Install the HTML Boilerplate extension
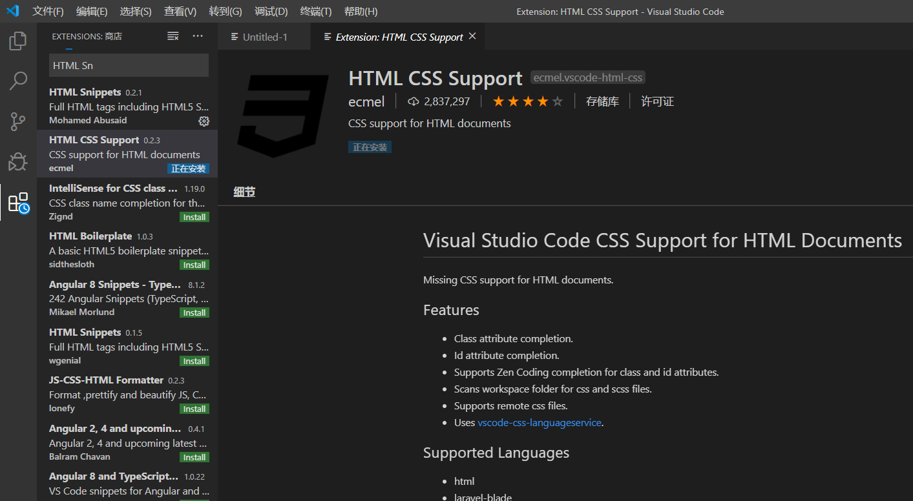The height and width of the screenshot is (501, 913). click(194, 265)
